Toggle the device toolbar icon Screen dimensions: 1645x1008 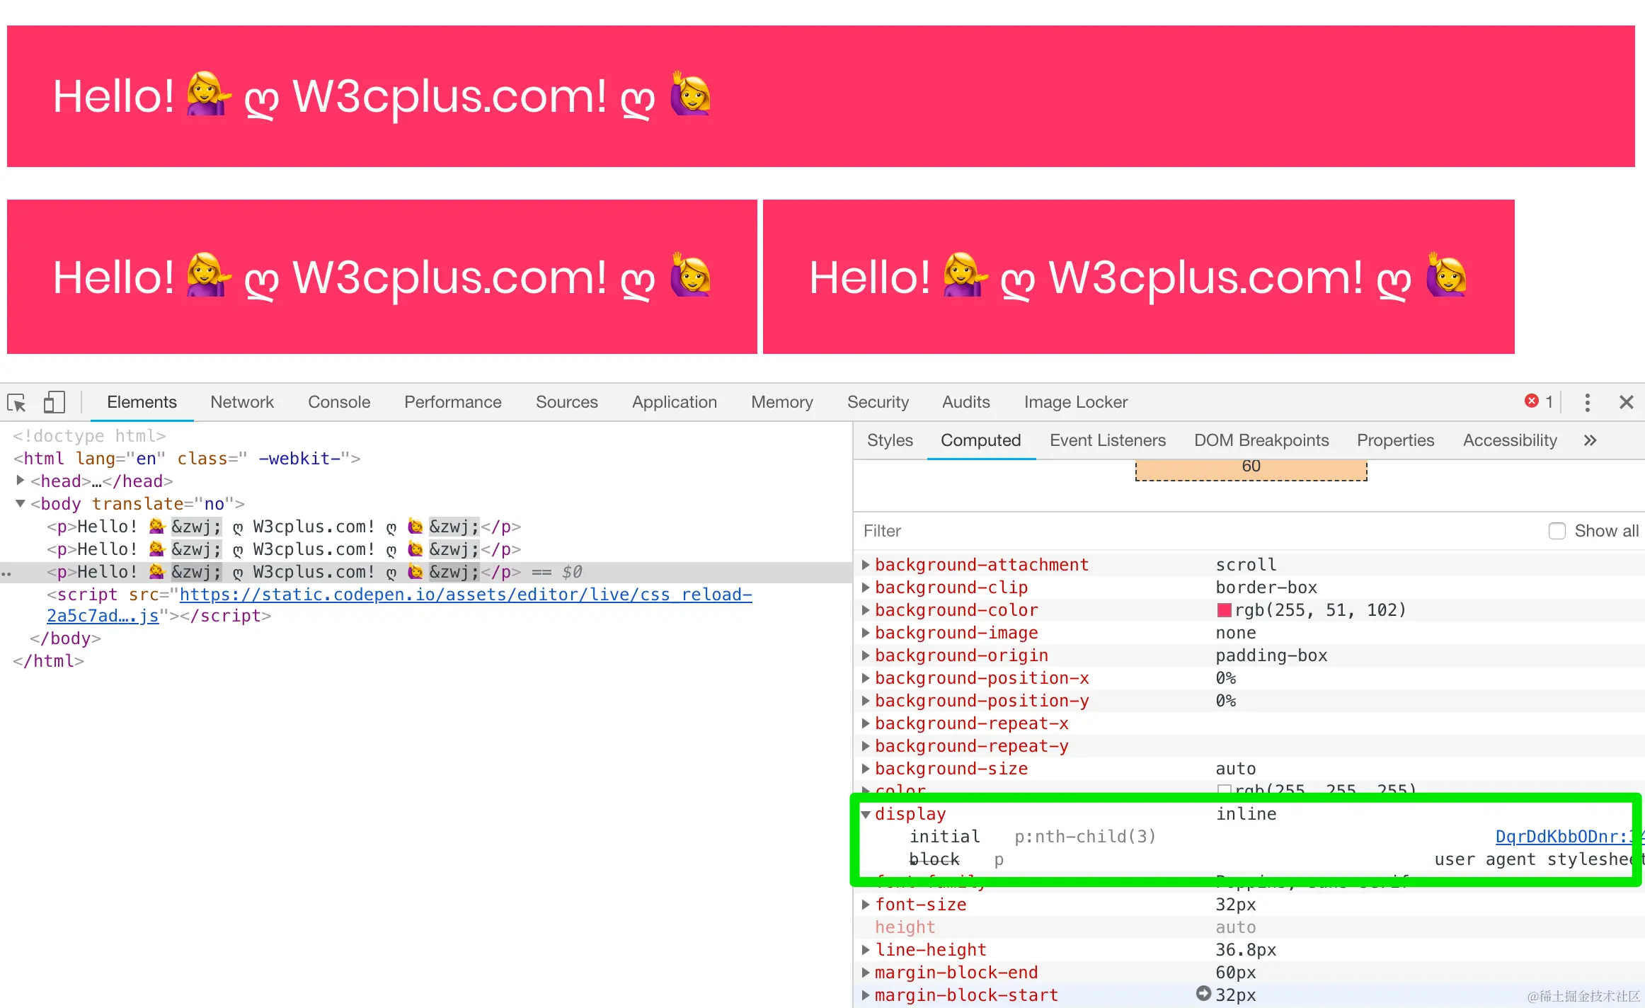click(x=54, y=403)
